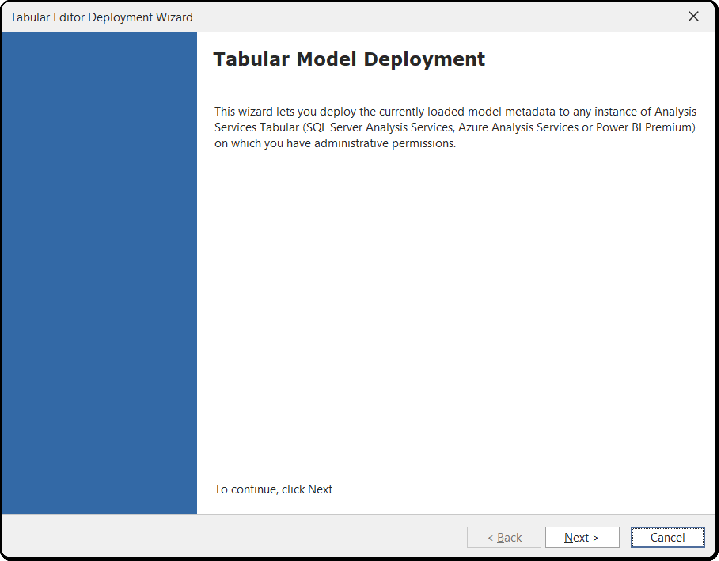Click the 'Tabular Editor Deployment Wizard' window title
719x561 pixels.
(x=102, y=17)
